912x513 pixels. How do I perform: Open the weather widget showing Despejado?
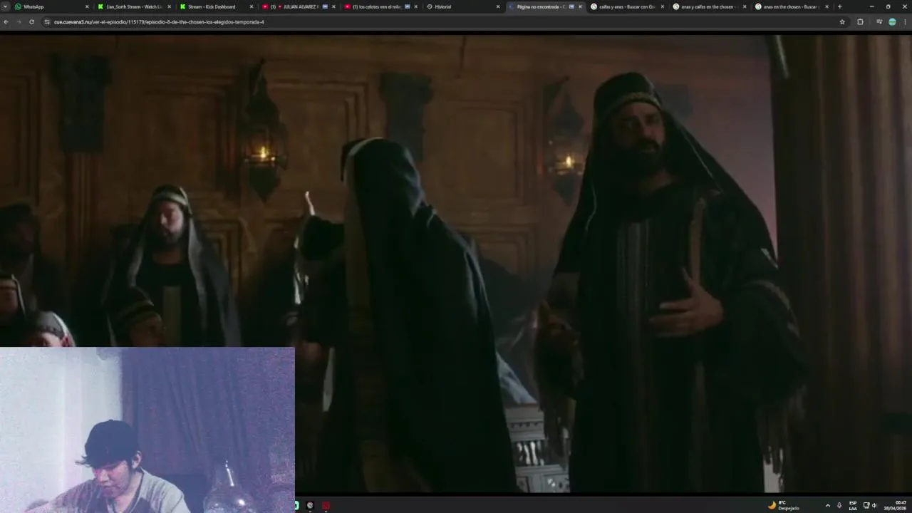[x=784, y=505]
